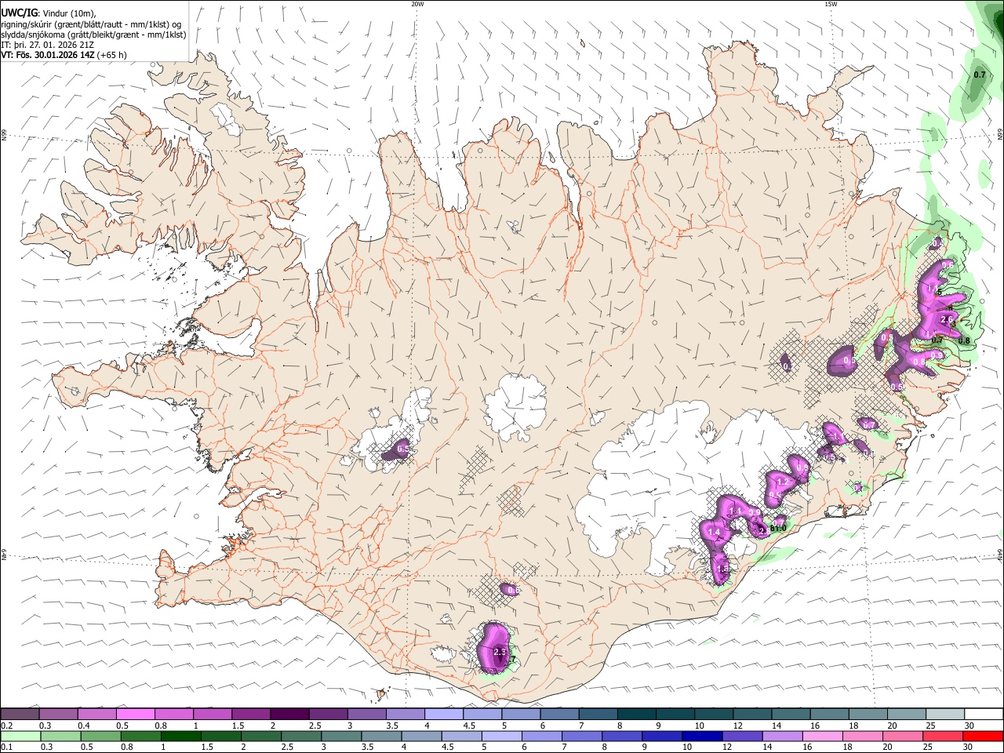
Task: Click the 1.2 precipitation value on the map
Action: pos(781,482)
